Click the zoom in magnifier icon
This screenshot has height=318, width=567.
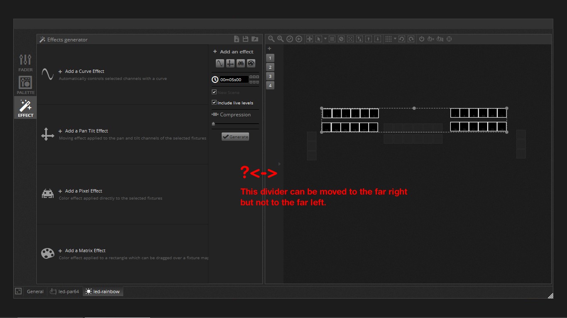point(280,39)
